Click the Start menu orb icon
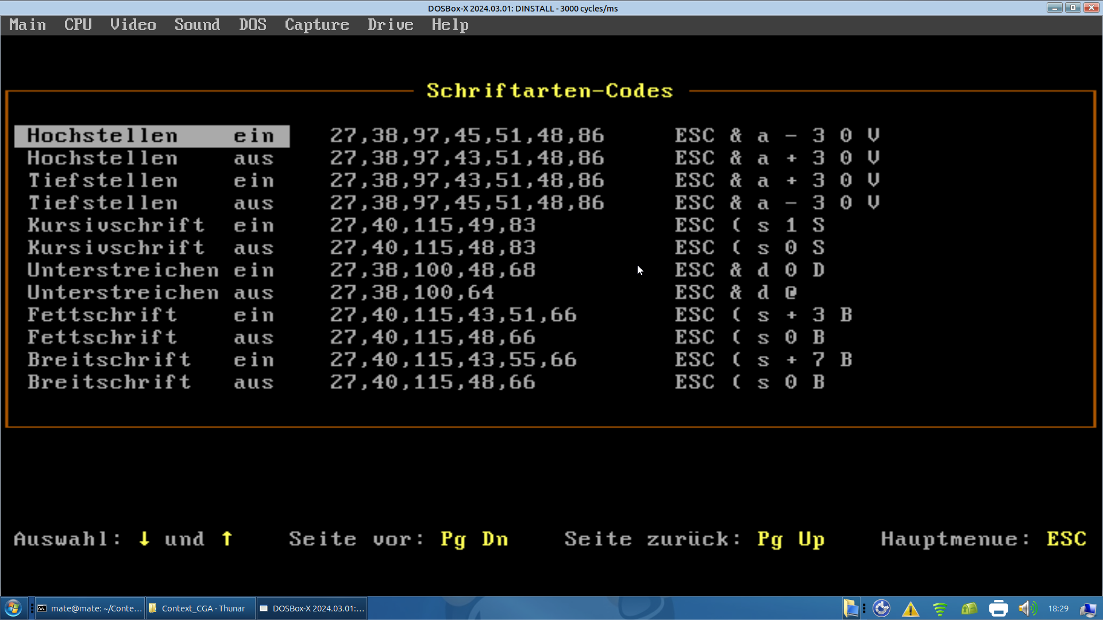Viewport: 1103px width, 620px height. click(13, 608)
